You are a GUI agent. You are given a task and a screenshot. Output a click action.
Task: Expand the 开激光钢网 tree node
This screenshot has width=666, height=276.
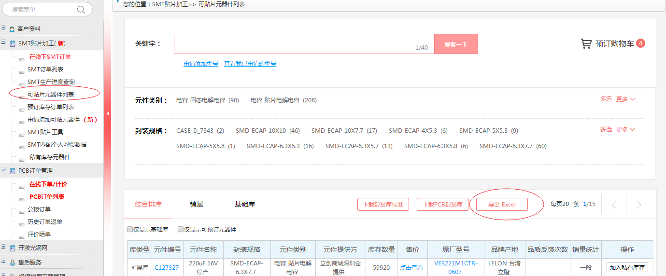[3, 247]
